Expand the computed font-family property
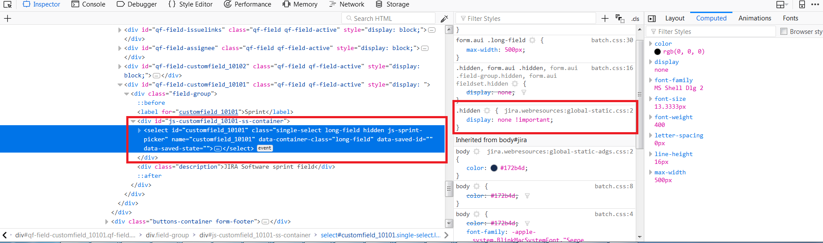This screenshot has height=243, width=823. click(x=651, y=80)
